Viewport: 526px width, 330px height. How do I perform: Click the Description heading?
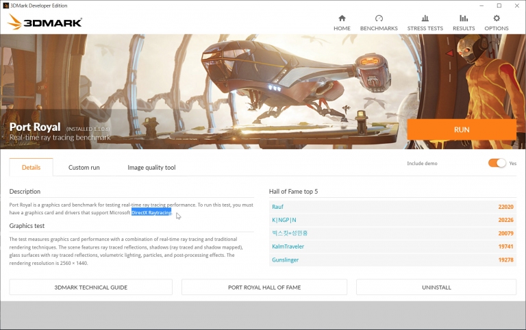(25, 192)
